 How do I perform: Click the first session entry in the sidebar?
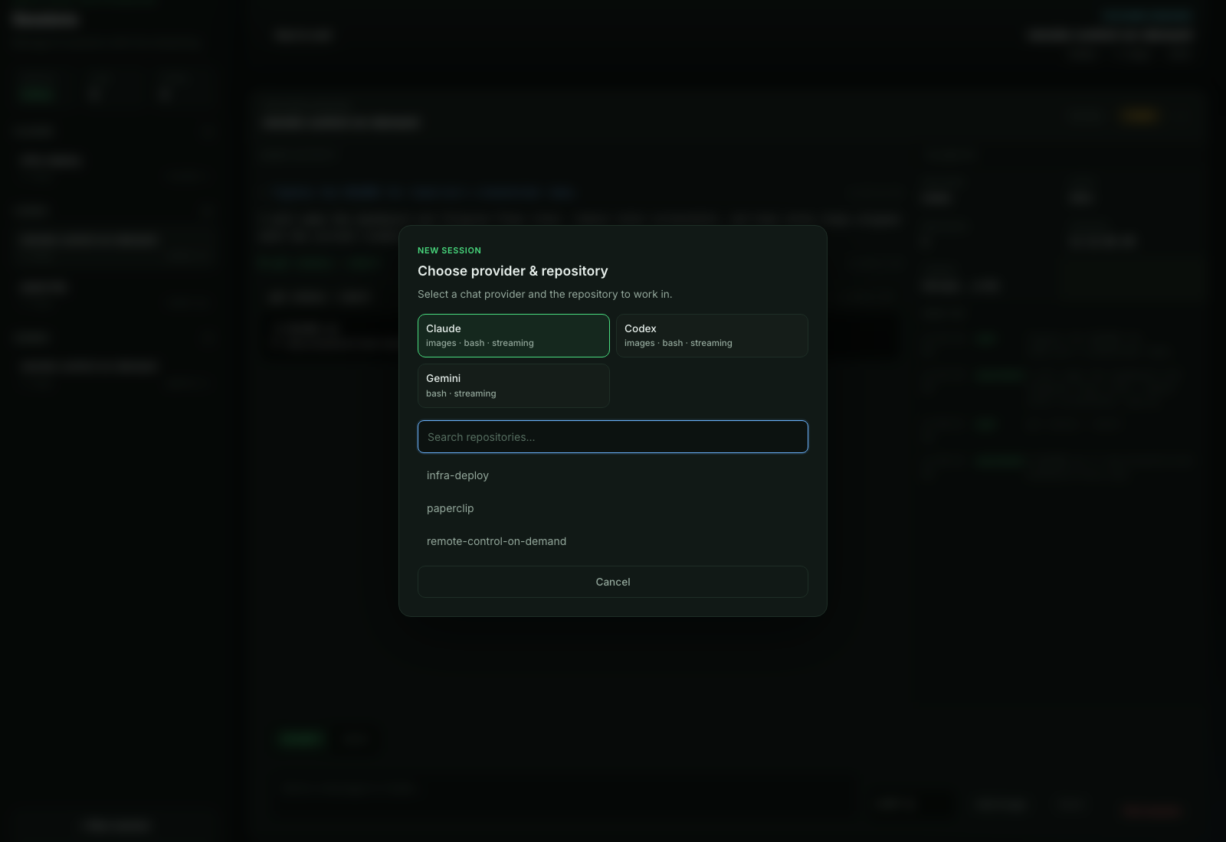coord(113,167)
